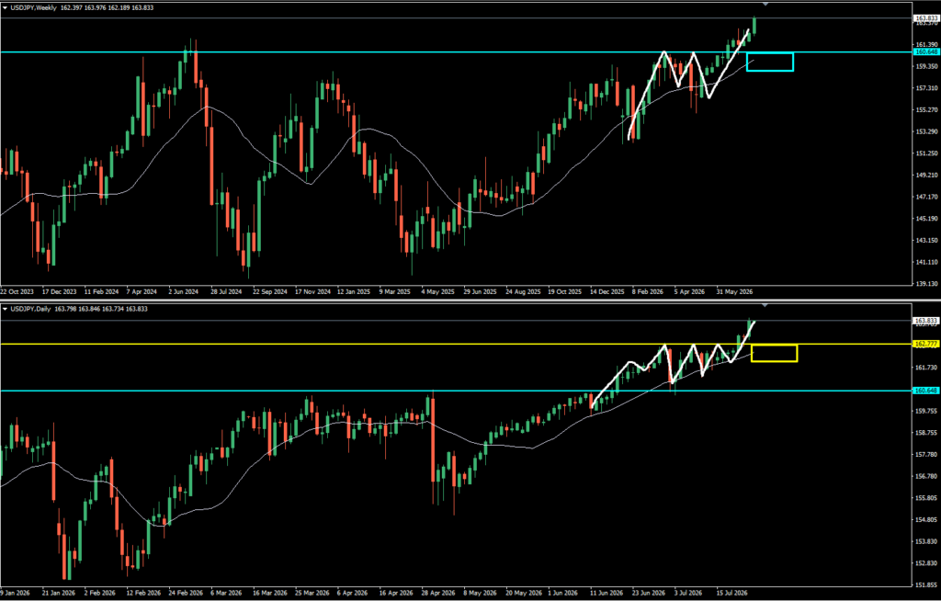Click the '7 Apr 2024' date label
The width and height of the screenshot is (941, 601).
click(x=142, y=292)
